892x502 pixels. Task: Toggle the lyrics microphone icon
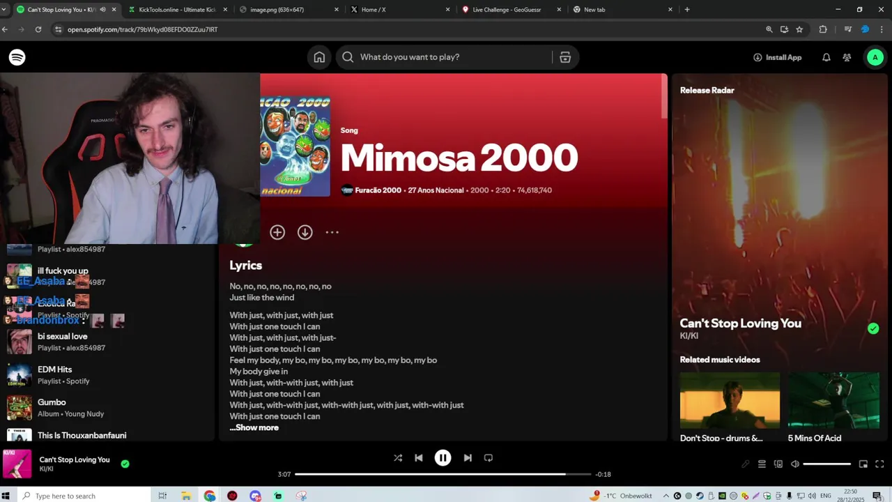(x=745, y=464)
